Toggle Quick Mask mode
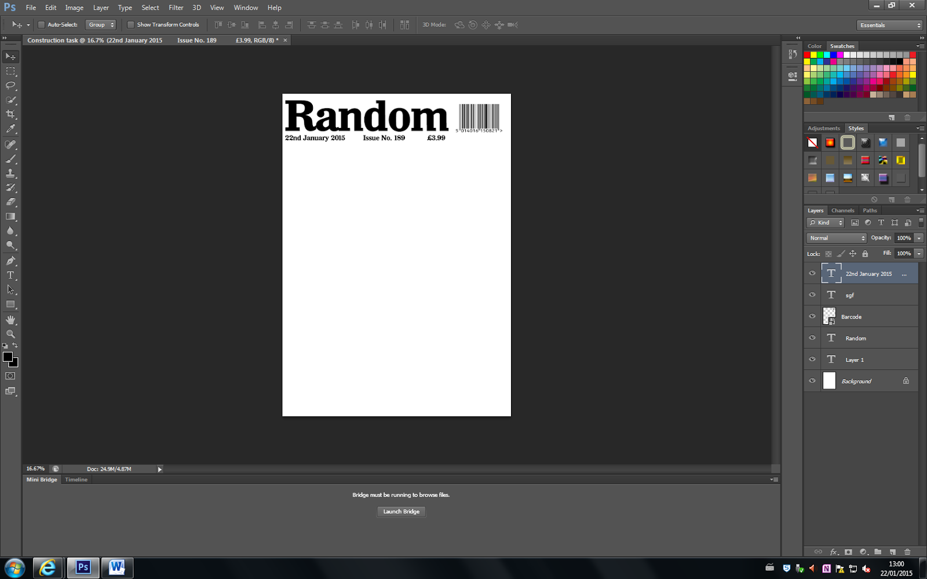This screenshot has height=579, width=927. 10,376
